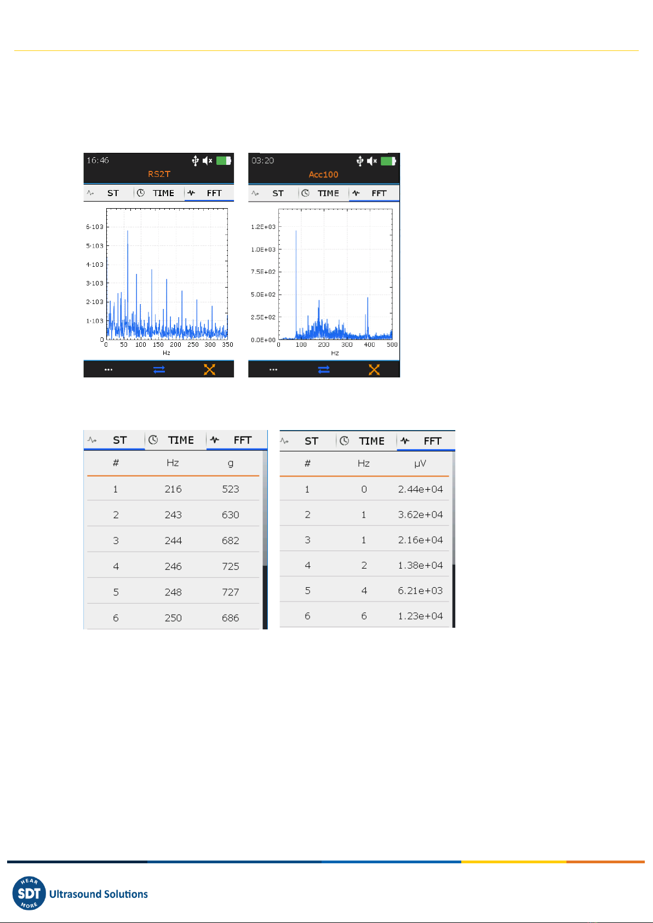Click the 248 Hz value in row 5
This screenshot has height=923, width=653.
[x=173, y=592]
